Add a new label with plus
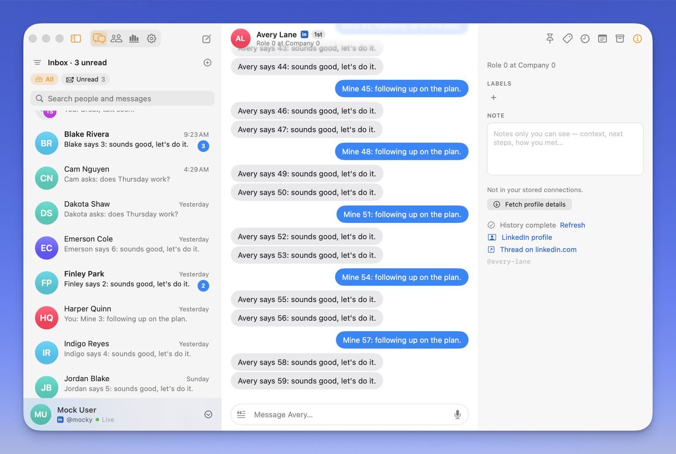 [x=493, y=97]
